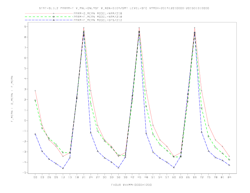This screenshot has width=250, height=193.
Task: Click blue GFS triangle marker at hour 00
Action: tap(35, 134)
